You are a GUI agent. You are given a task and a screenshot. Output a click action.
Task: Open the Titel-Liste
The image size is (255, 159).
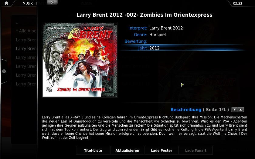coord(93,151)
